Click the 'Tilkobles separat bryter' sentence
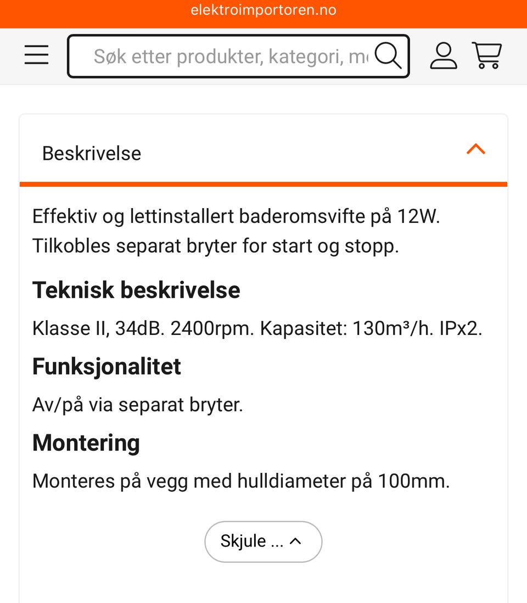This screenshot has width=527, height=603. pos(215,246)
